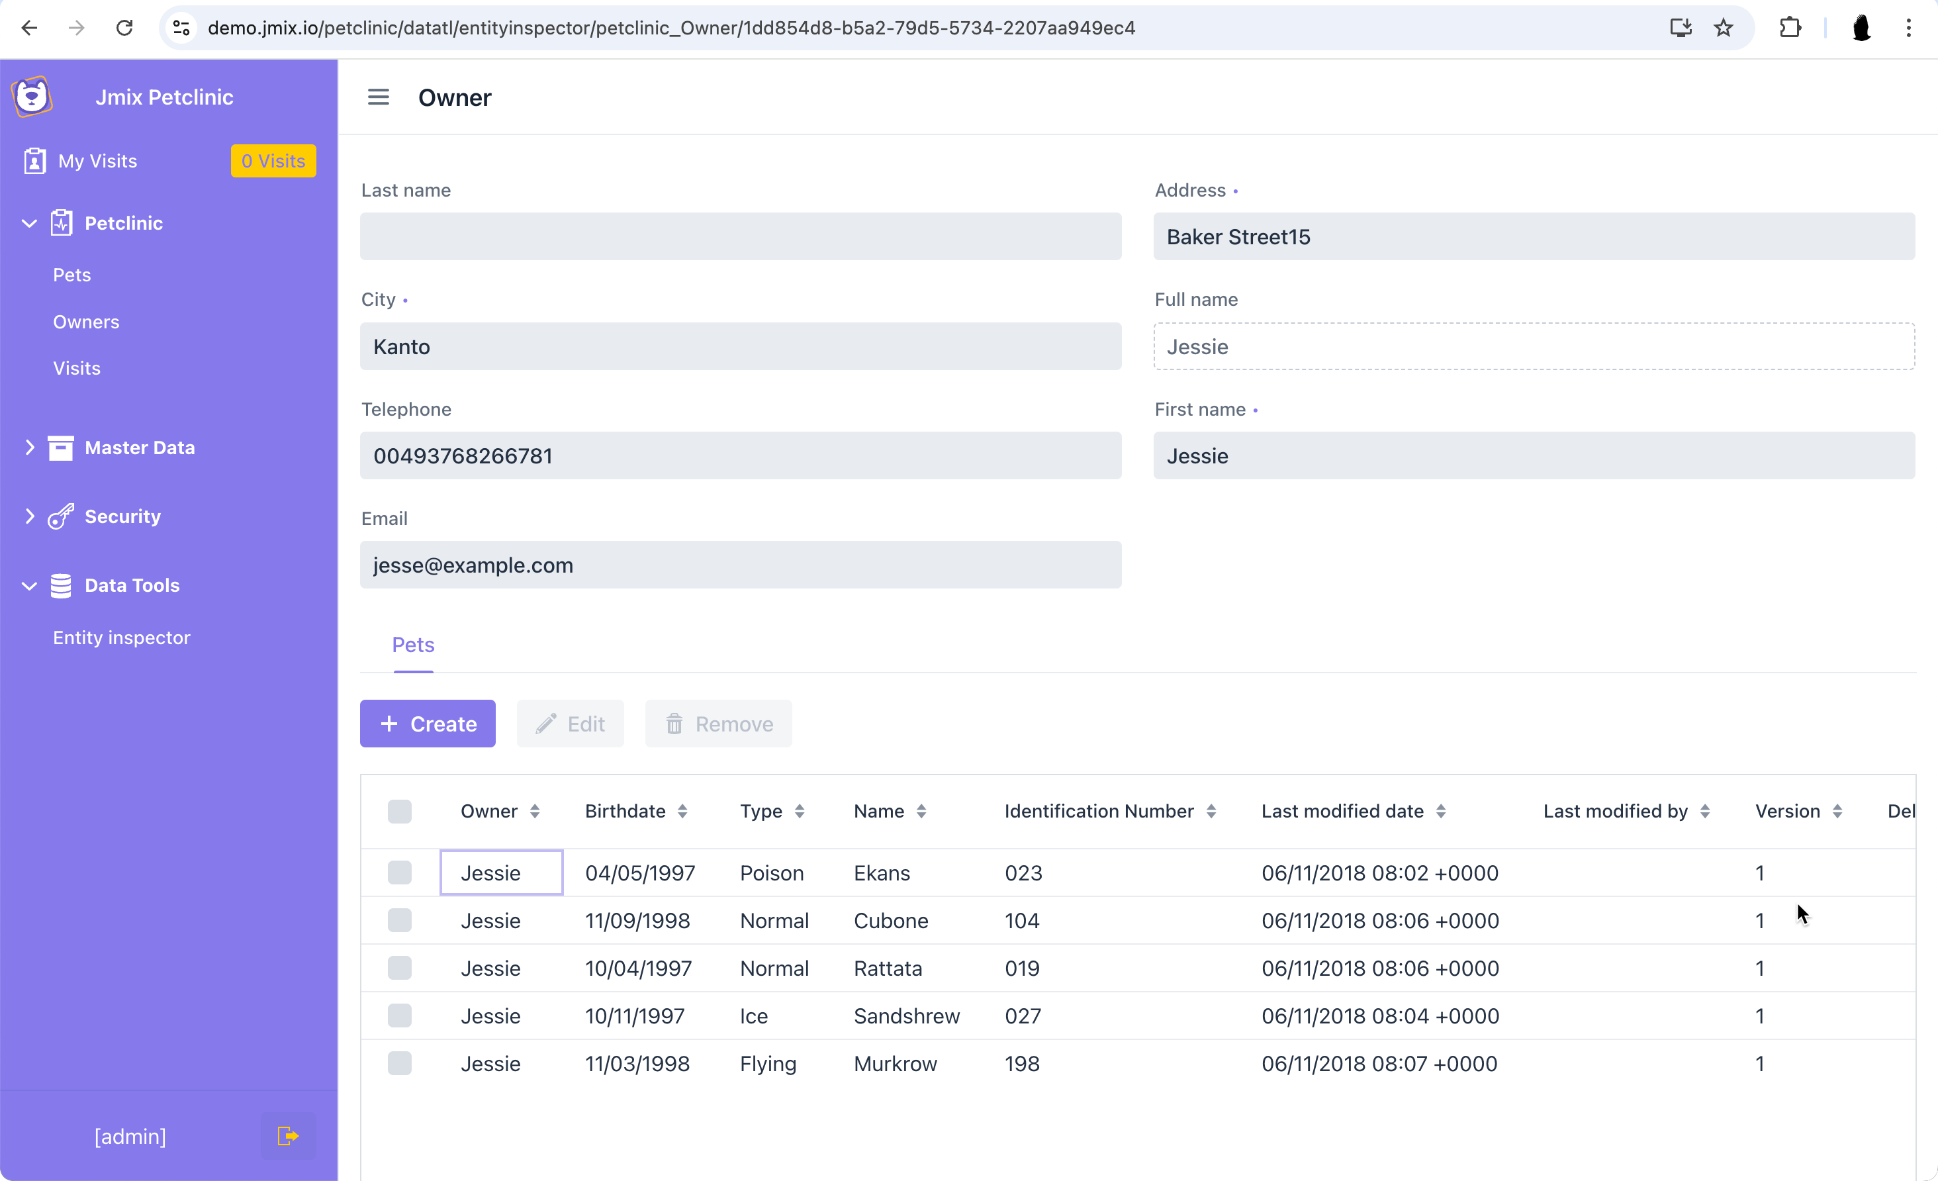This screenshot has height=1181, width=1938.
Task: Open Owners in the sidebar menu
Action: tap(87, 322)
